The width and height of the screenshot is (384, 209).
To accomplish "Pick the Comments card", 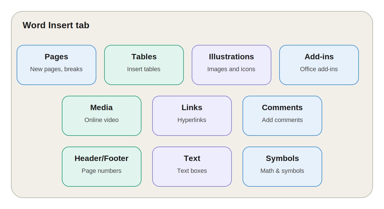I will tap(282, 116).
